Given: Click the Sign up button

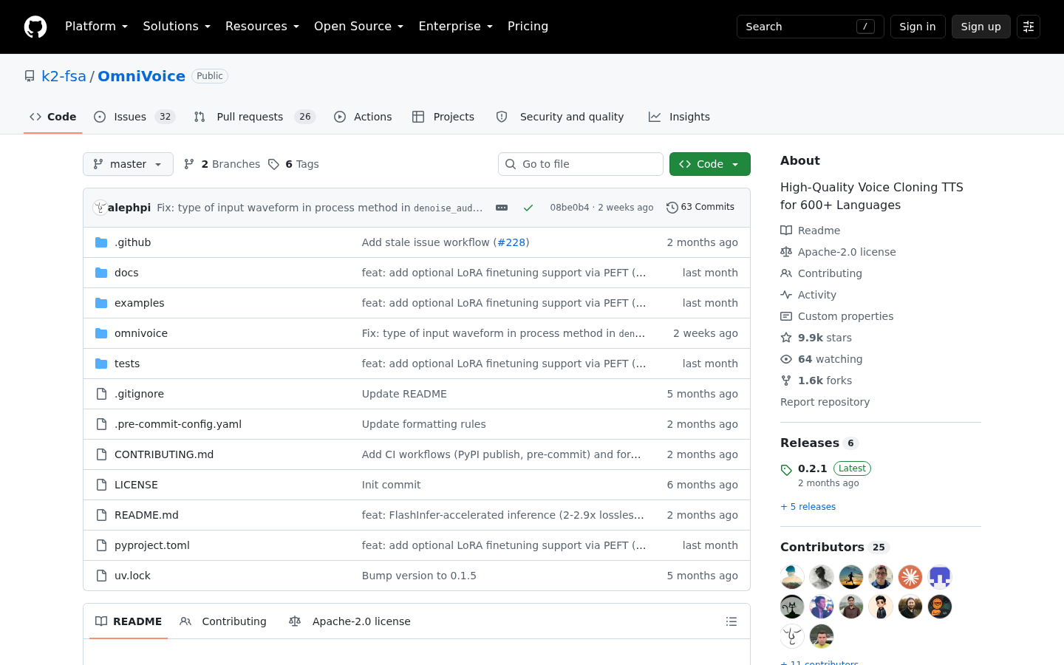Looking at the screenshot, I should (x=981, y=27).
